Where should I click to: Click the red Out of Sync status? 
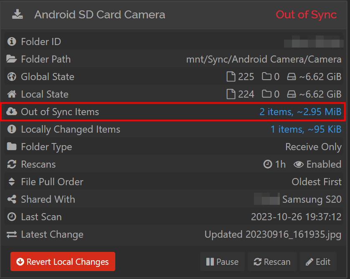[306, 15]
